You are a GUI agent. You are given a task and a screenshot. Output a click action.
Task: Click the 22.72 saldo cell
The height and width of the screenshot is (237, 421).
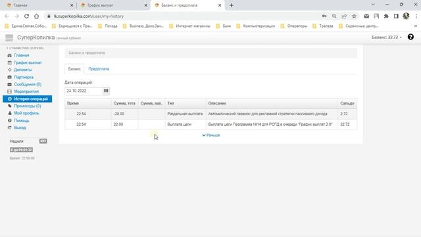pos(347,124)
